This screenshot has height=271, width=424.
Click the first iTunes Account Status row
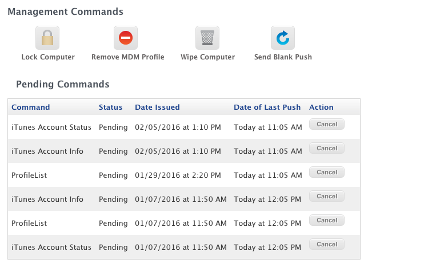click(x=184, y=127)
